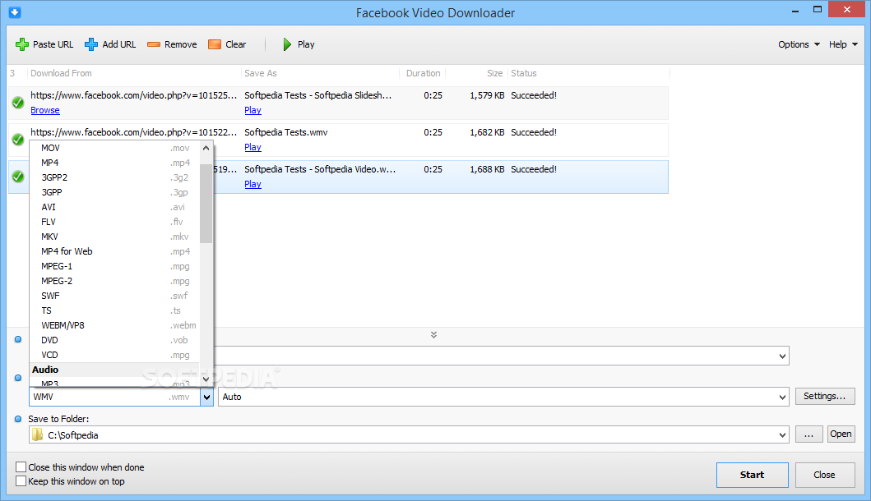Select VCD format option
Viewport: 871px width, 501px height.
point(115,355)
